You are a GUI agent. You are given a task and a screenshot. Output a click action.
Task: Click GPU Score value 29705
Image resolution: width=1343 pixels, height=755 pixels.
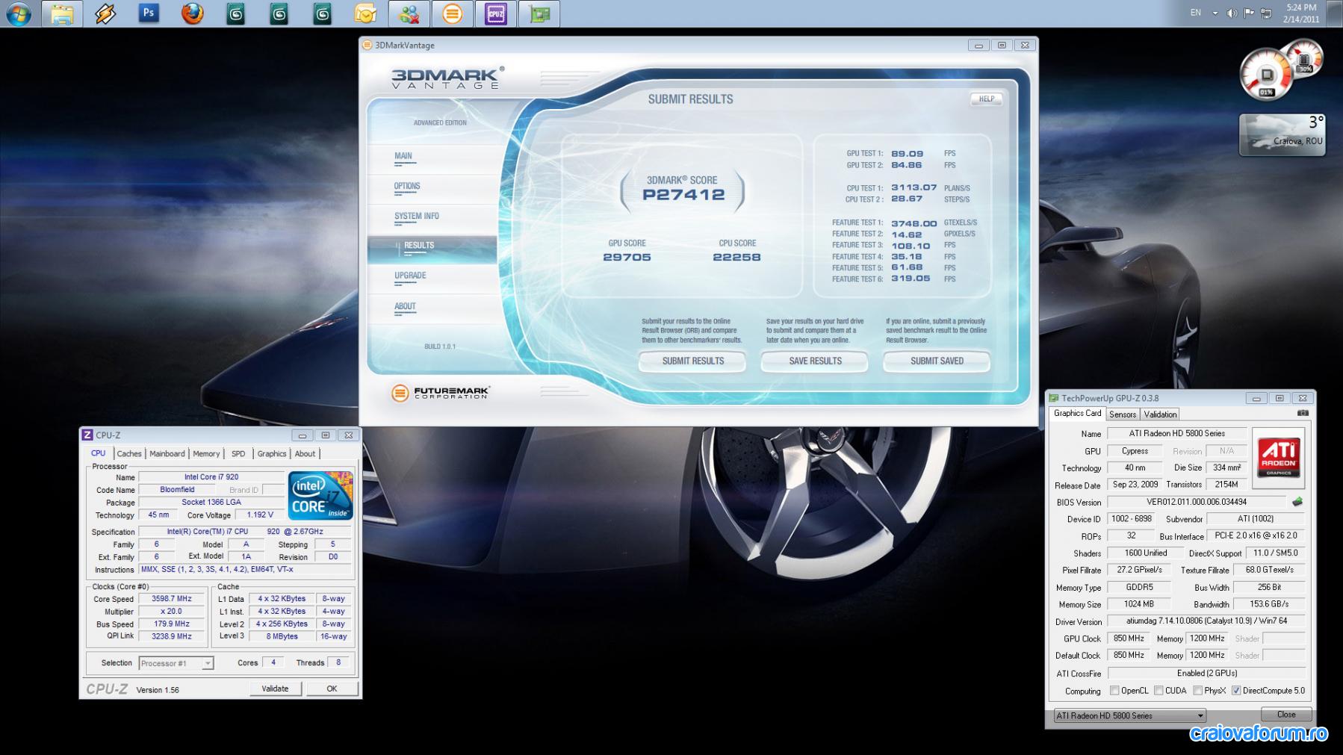tap(627, 258)
